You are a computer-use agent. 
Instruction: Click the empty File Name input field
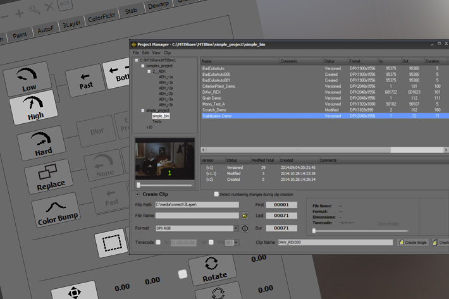(197, 216)
